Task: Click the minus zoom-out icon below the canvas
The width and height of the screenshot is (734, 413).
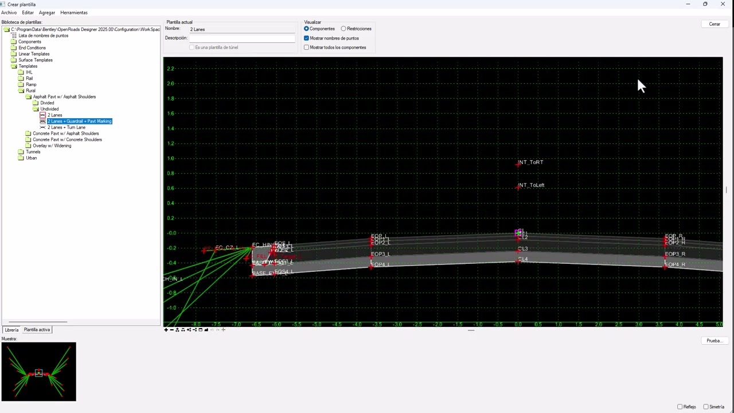Action: click(172, 330)
